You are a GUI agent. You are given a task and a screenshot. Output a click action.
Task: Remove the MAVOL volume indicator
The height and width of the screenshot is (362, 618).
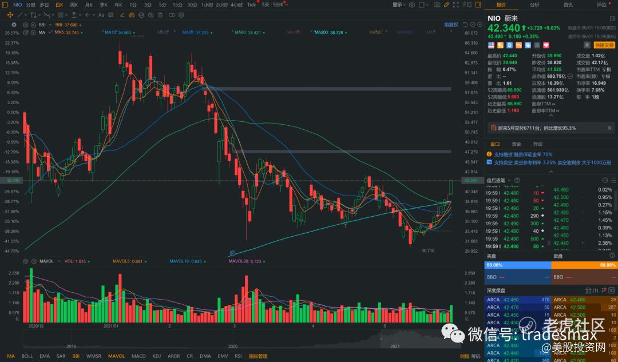coord(34,261)
